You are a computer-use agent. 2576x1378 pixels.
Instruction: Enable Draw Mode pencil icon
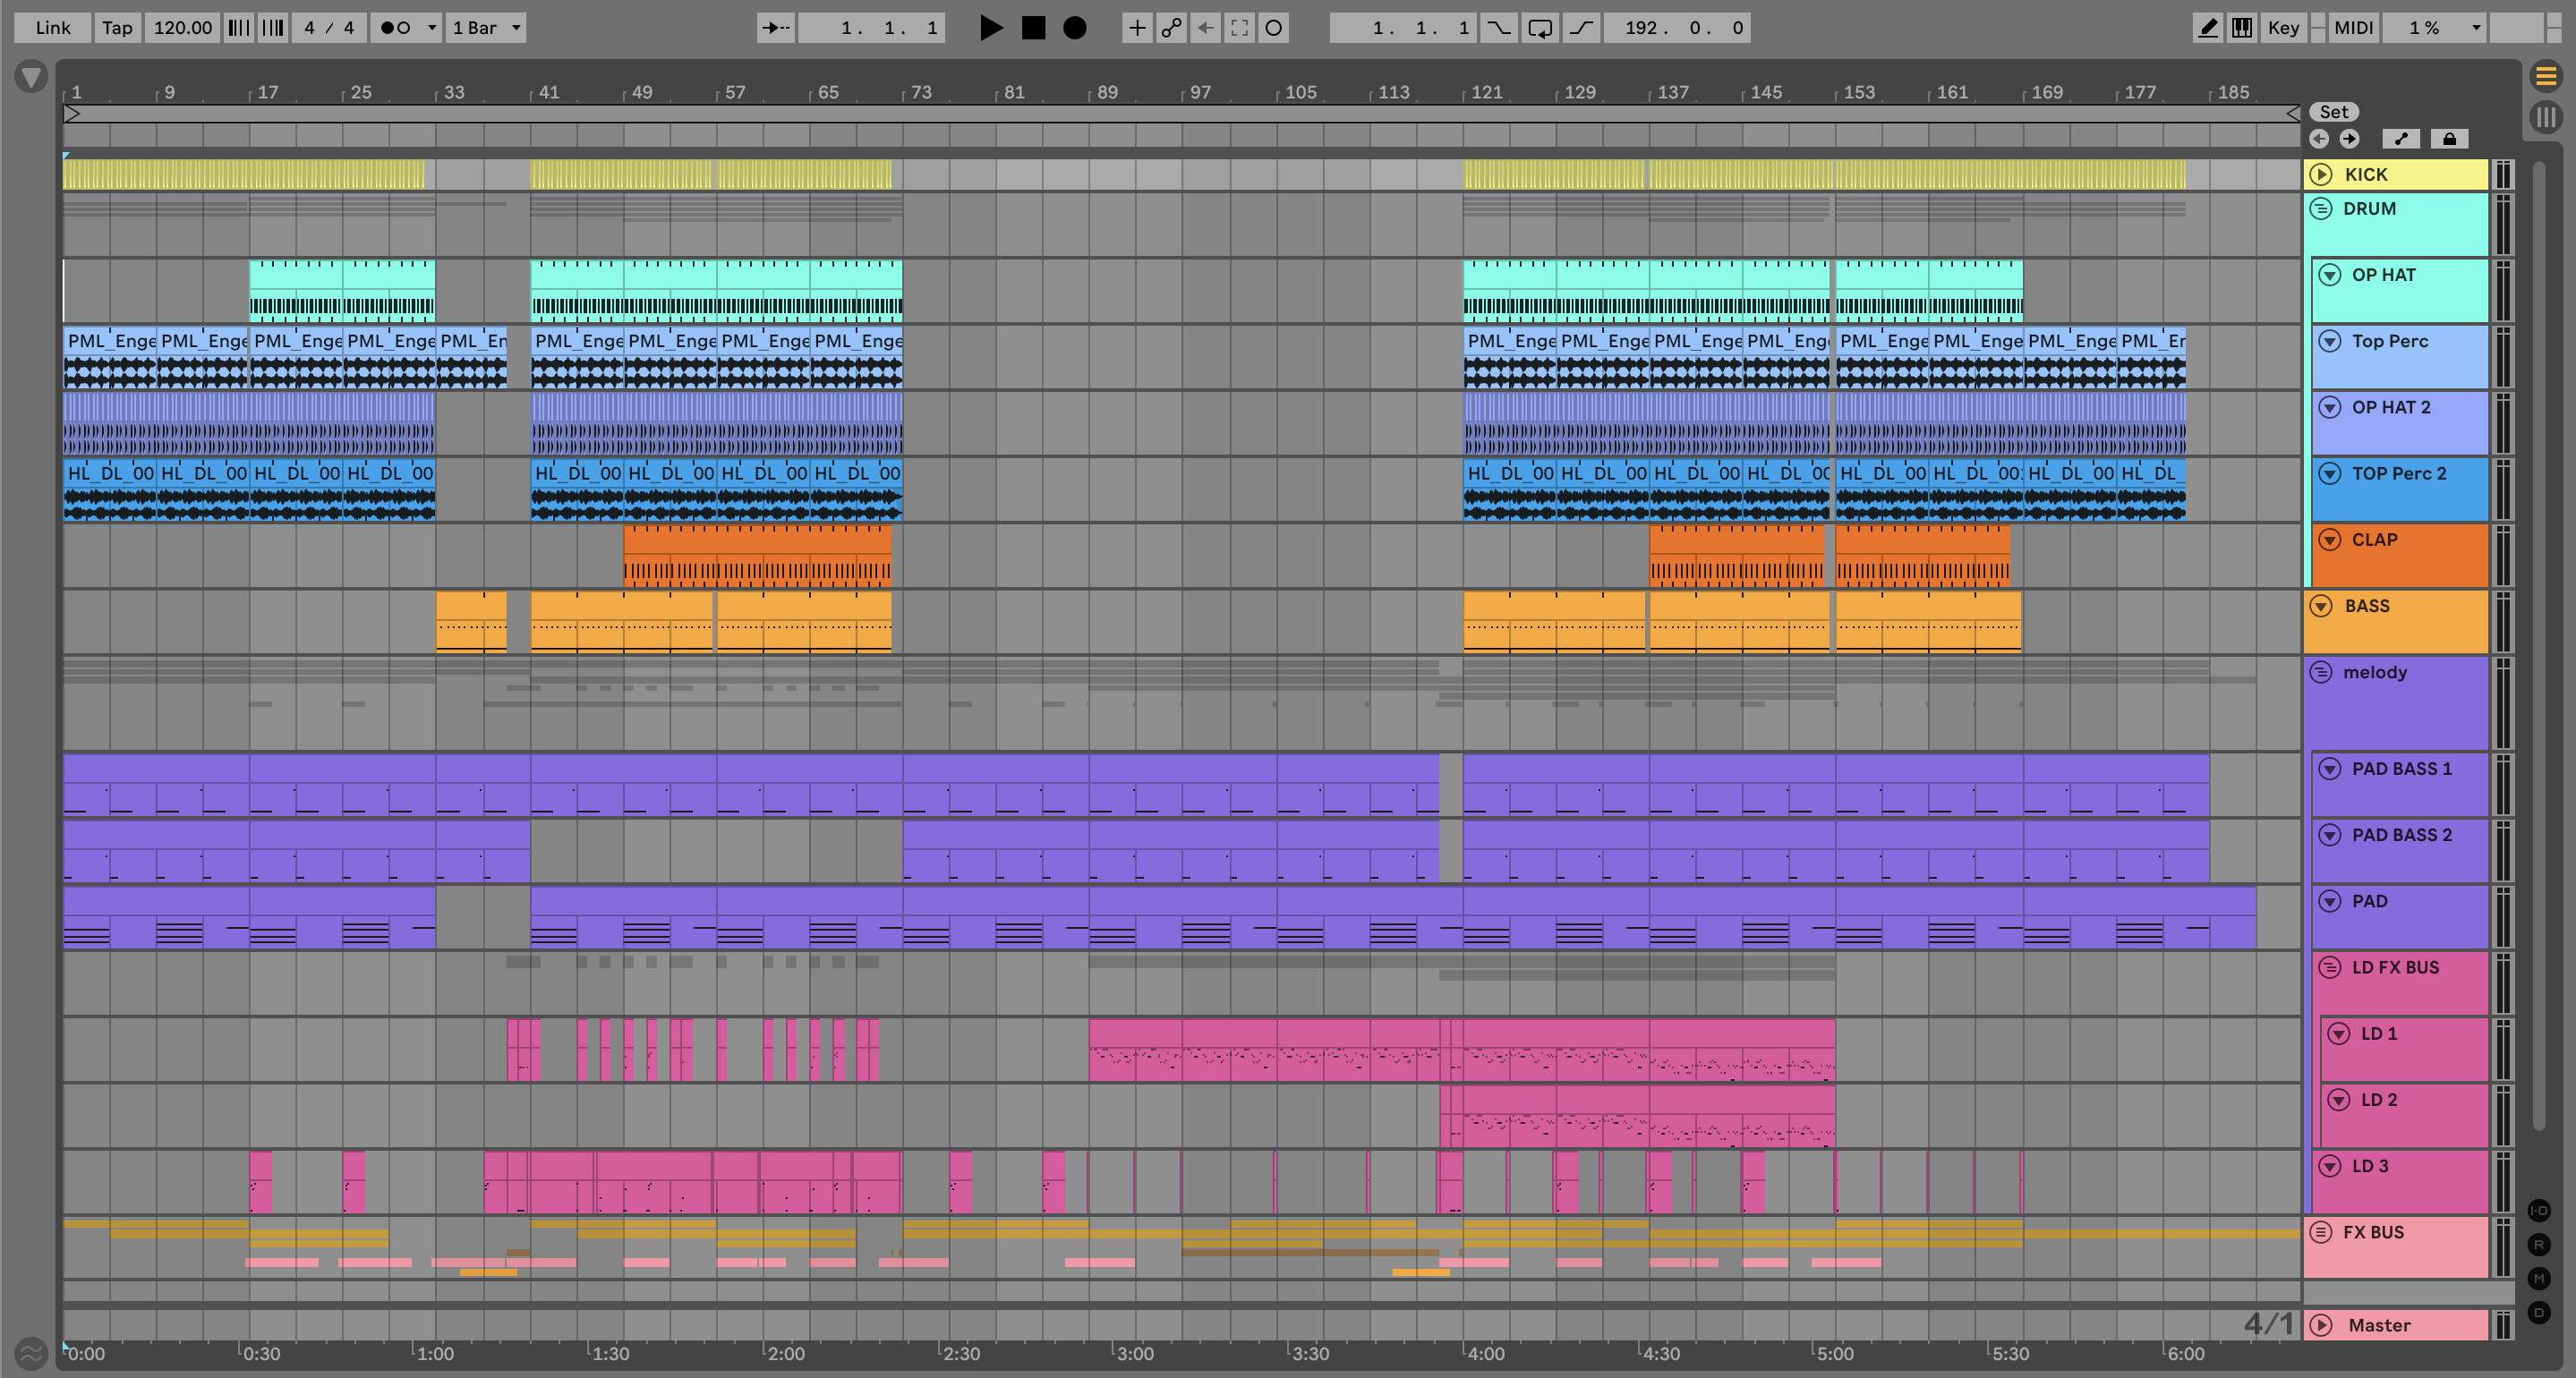(2207, 28)
